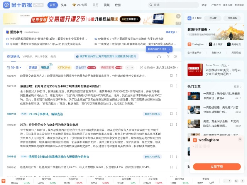Open the 头条 headlines nav item
This screenshot has width=247, height=185.
point(64,5)
